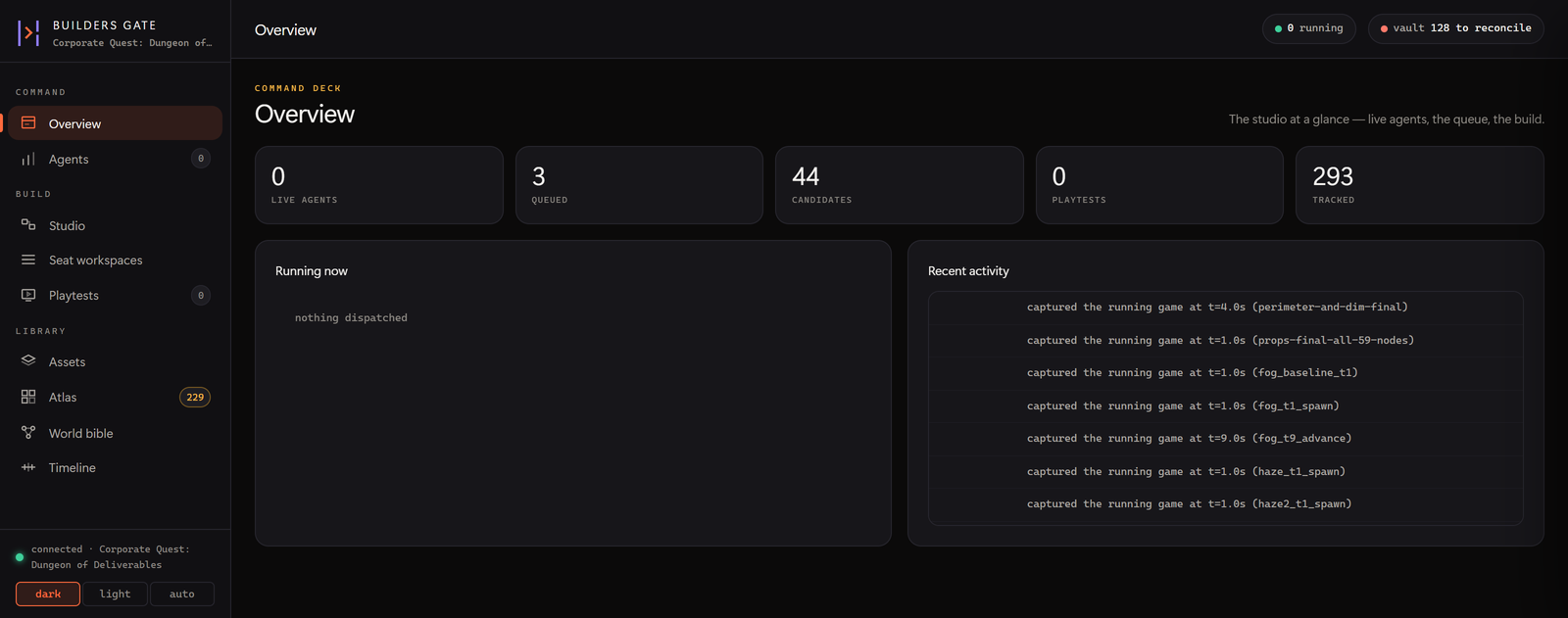The width and height of the screenshot is (1568, 618).
Task: Select the fog_t9_advance activity row
Action: [x=1226, y=439]
